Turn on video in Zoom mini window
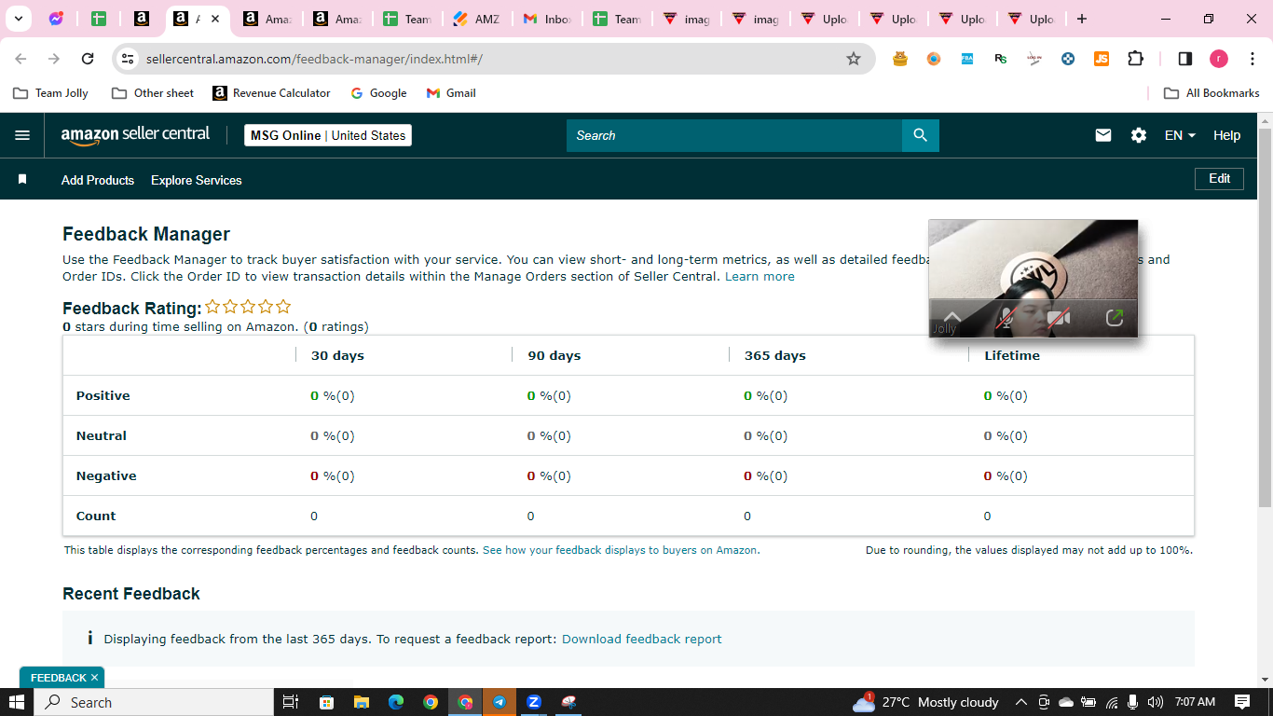1273x716 pixels. [x=1058, y=318]
